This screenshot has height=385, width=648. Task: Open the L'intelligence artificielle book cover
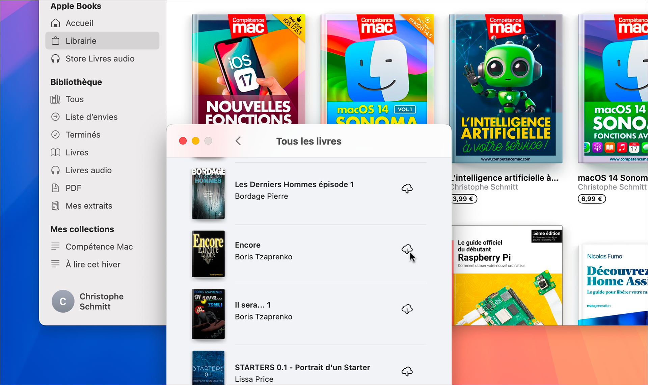(506, 88)
